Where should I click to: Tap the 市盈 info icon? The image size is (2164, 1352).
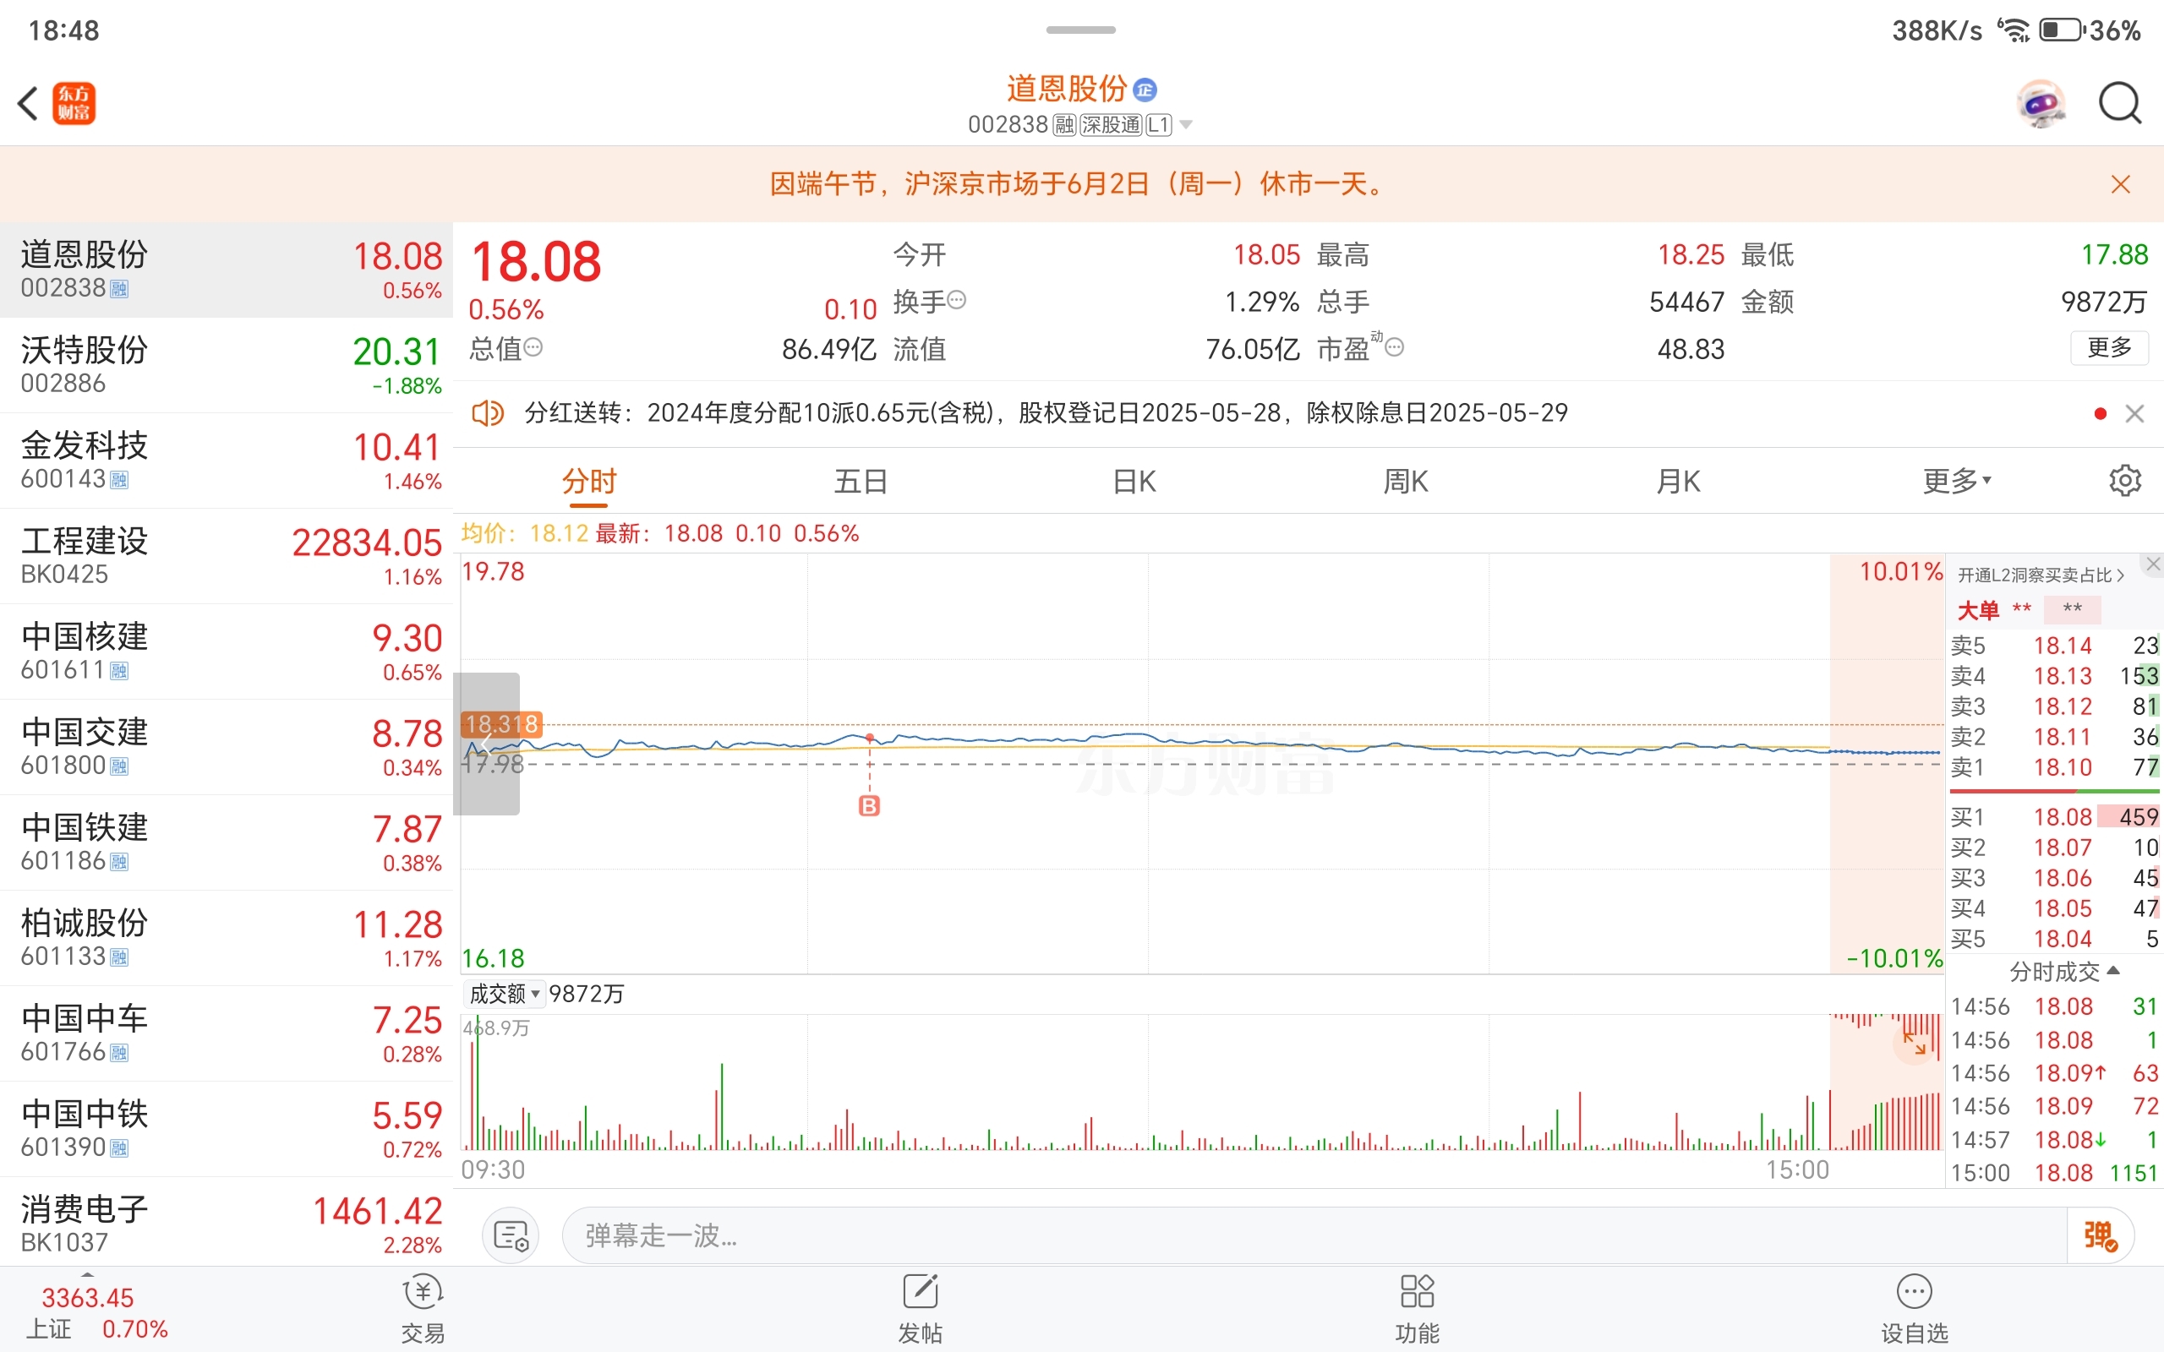point(1395,347)
